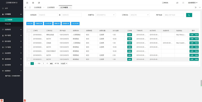The height and width of the screenshot is (102, 202).
Task: Click the 小红书订单 button
Action: click(75, 24)
